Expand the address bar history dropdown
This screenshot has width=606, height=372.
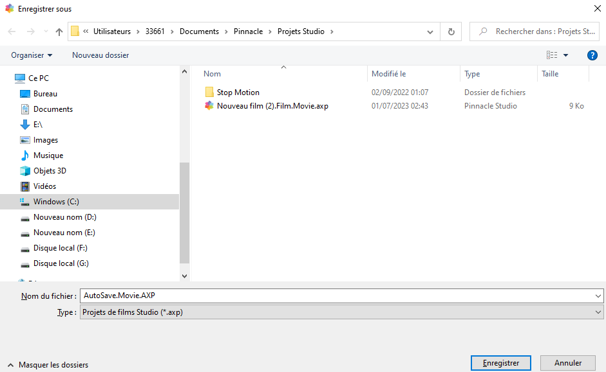[430, 31]
